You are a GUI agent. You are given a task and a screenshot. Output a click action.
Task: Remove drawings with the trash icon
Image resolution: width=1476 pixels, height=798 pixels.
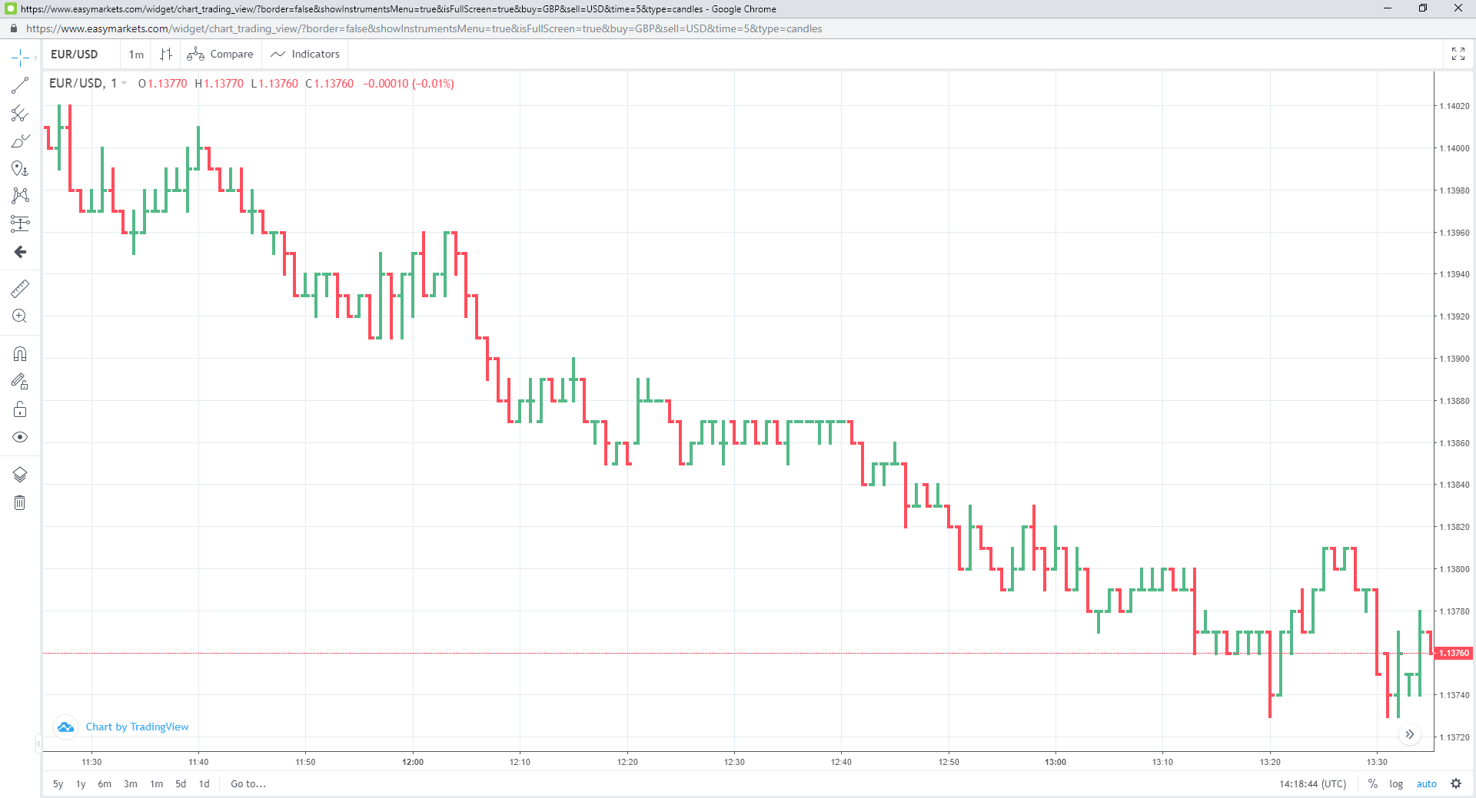(x=20, y=503)
